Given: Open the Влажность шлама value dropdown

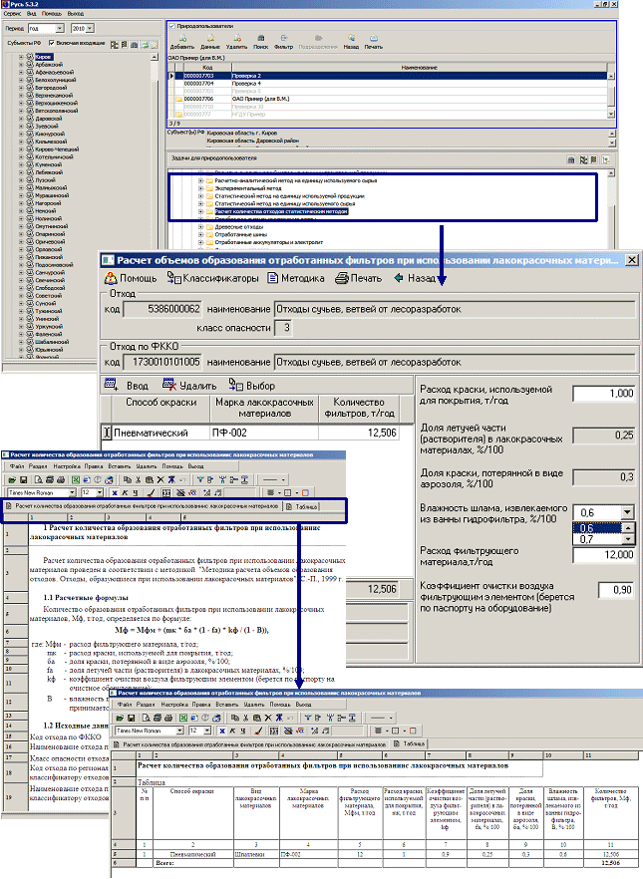Looking at the screenshot, I should click(x=626, y=512).
